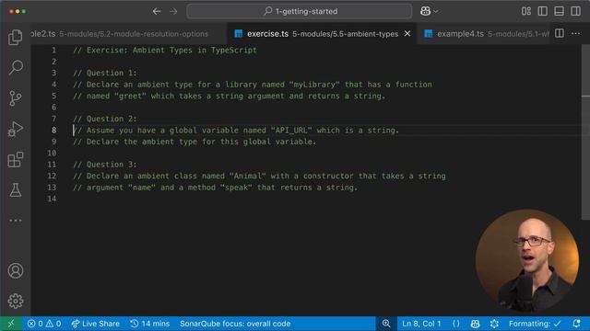590x331 pixels.
Task: Open the Copilot chat menu in title bar
Action: coord(429,11)
